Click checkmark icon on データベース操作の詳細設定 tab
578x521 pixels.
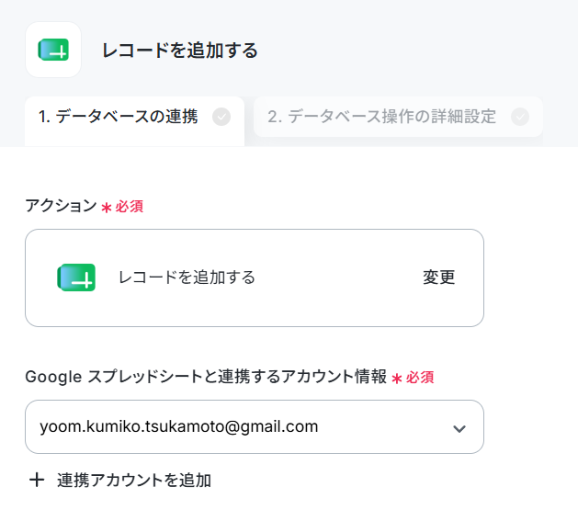(x=520, y=117)
